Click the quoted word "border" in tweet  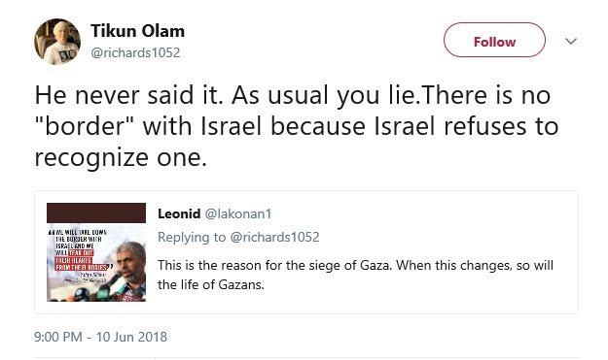pyautogui.click(x=84, y=126)
